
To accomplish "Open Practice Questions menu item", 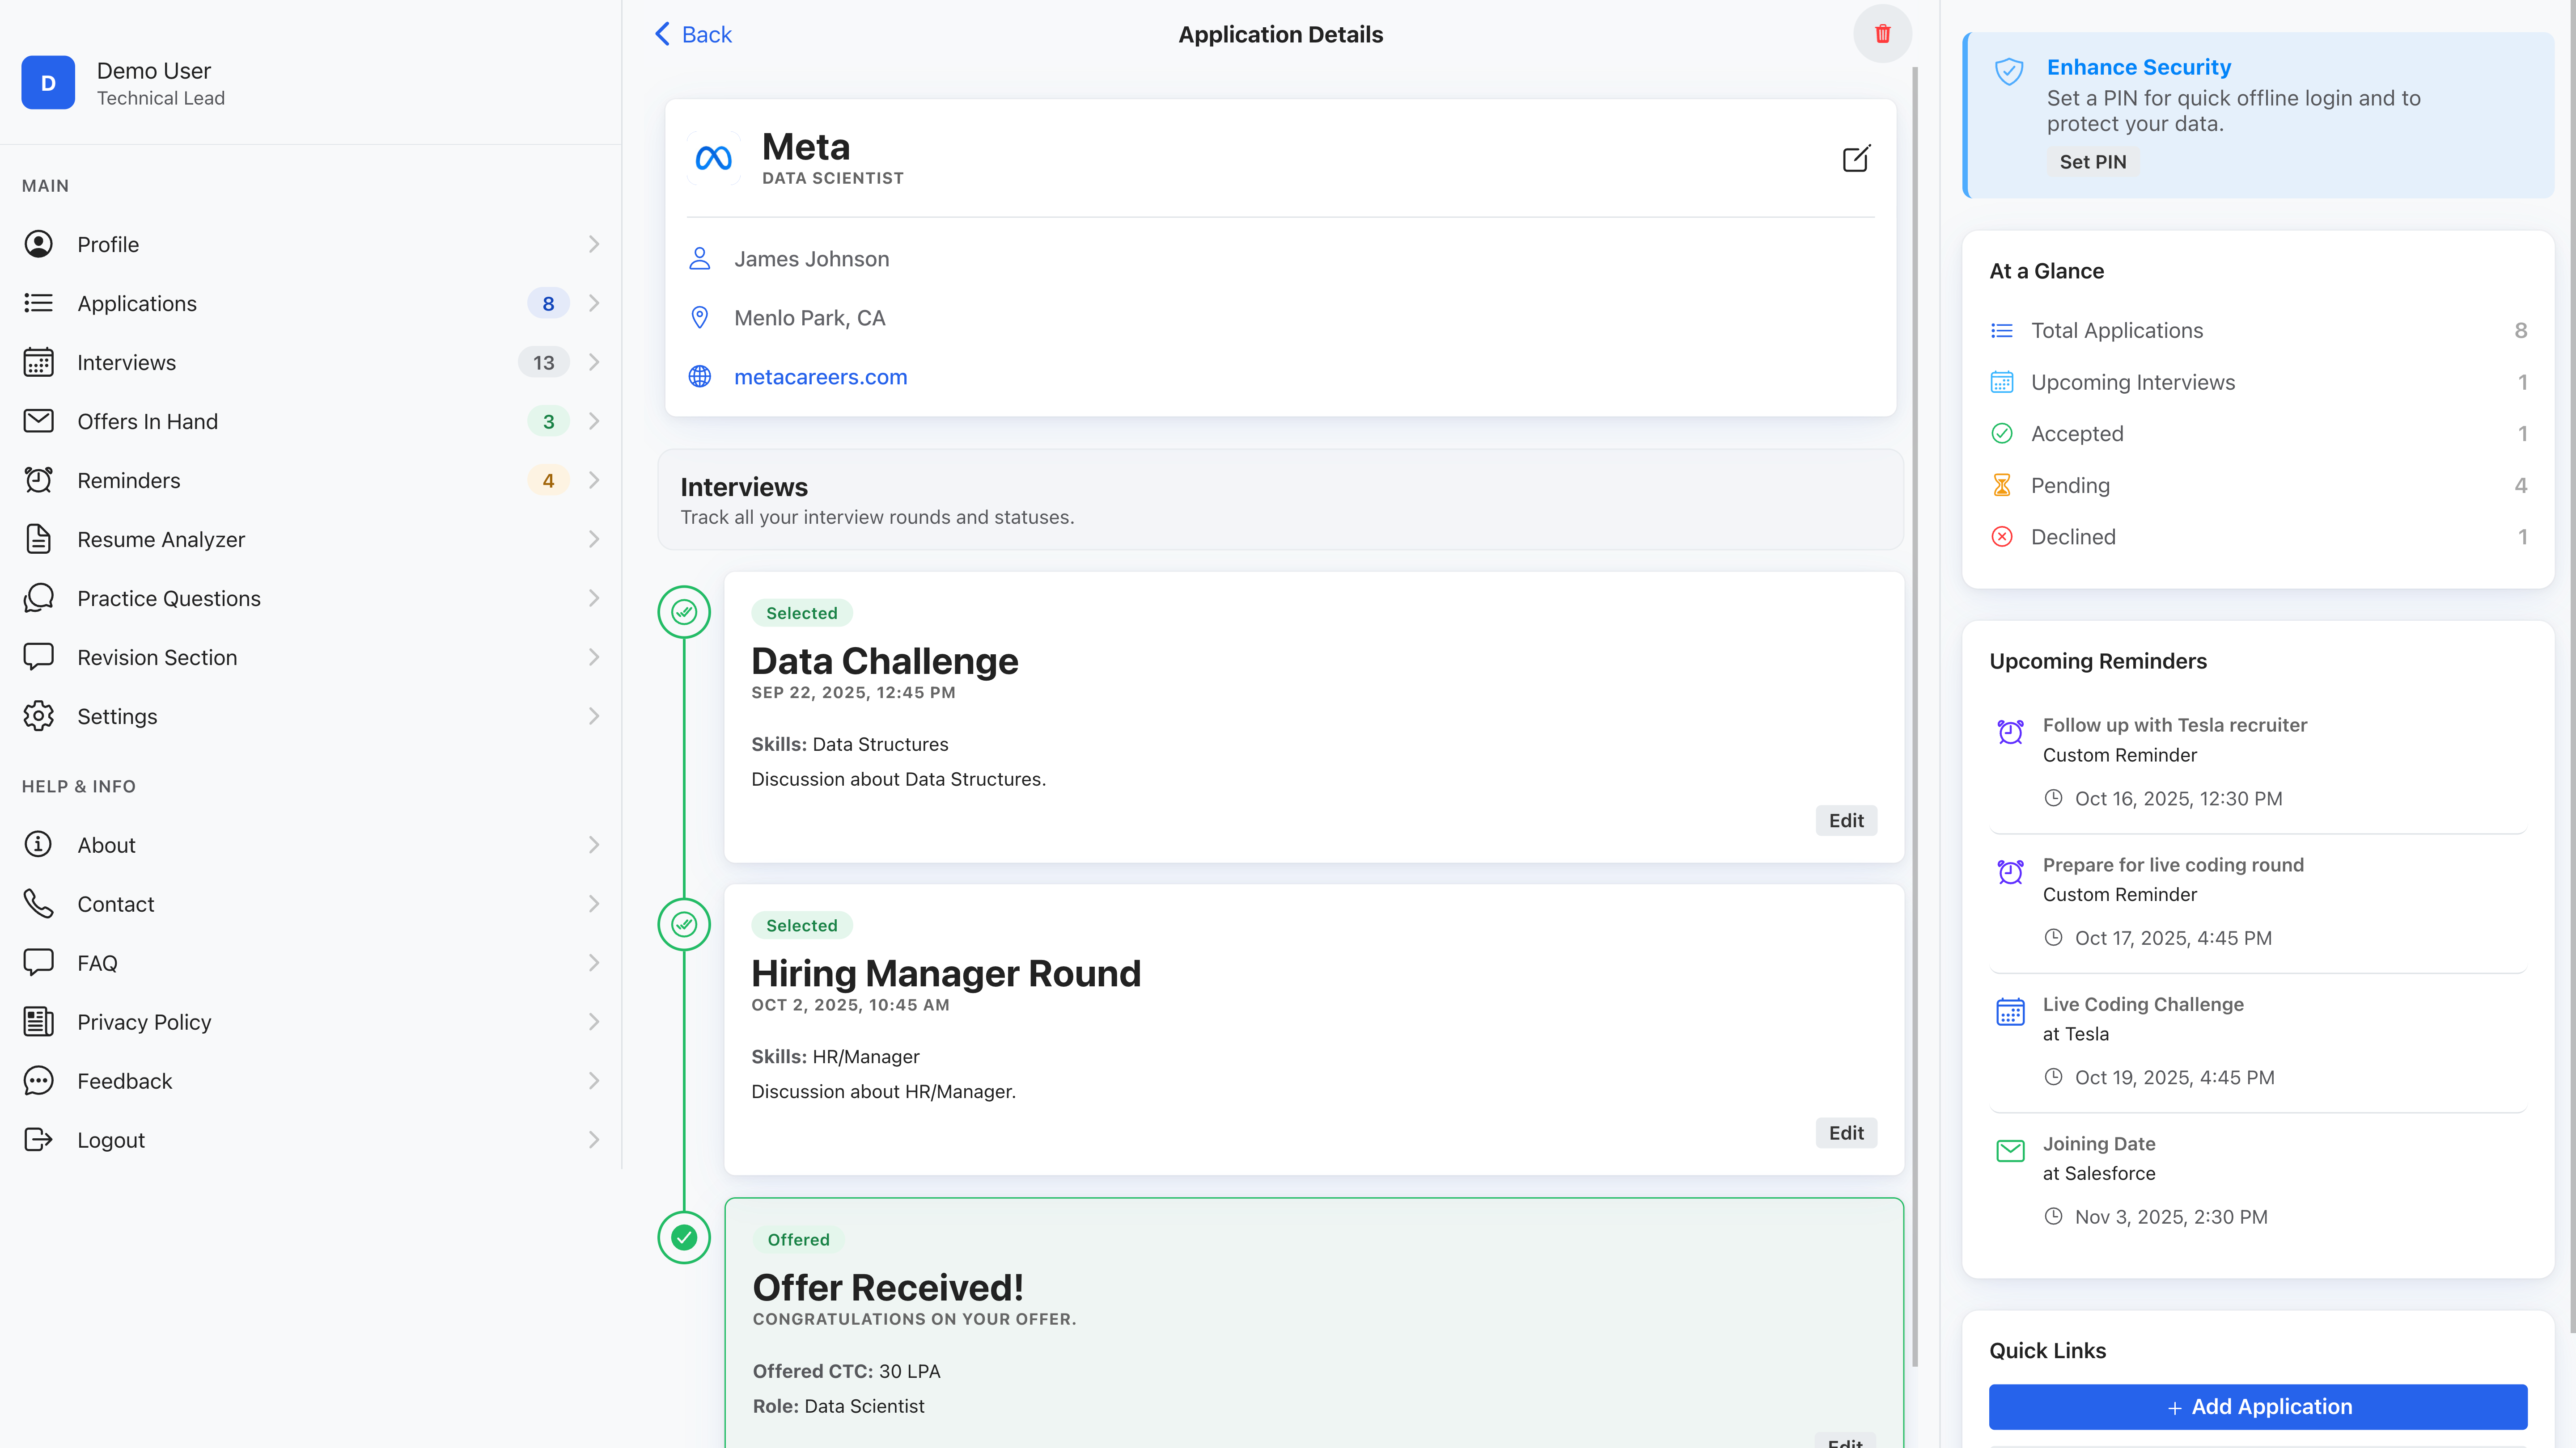I will 169,598.
